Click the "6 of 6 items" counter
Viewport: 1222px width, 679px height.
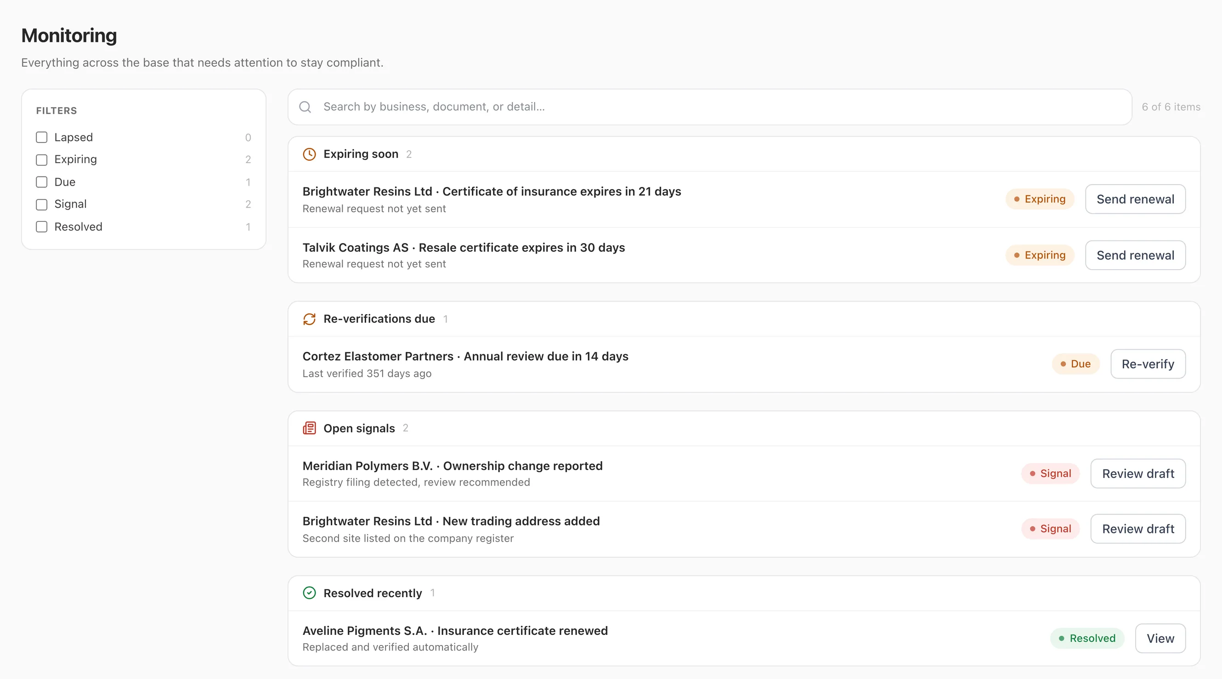pyautogui.click(x=1171, y=107)
